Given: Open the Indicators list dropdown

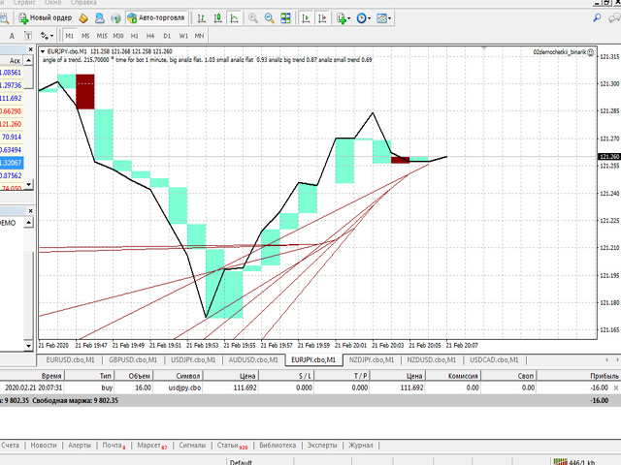Looking at the screenshot, I should pos(343,18).
